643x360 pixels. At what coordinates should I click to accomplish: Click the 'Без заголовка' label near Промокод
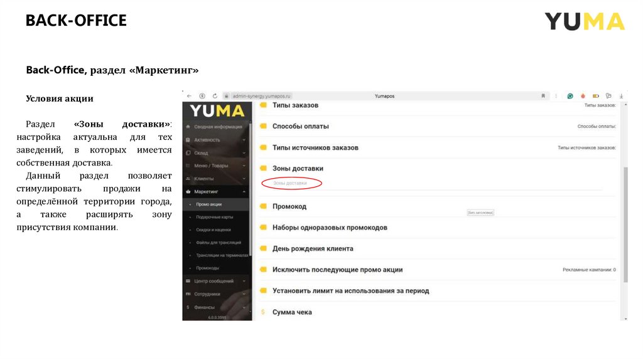480,213
